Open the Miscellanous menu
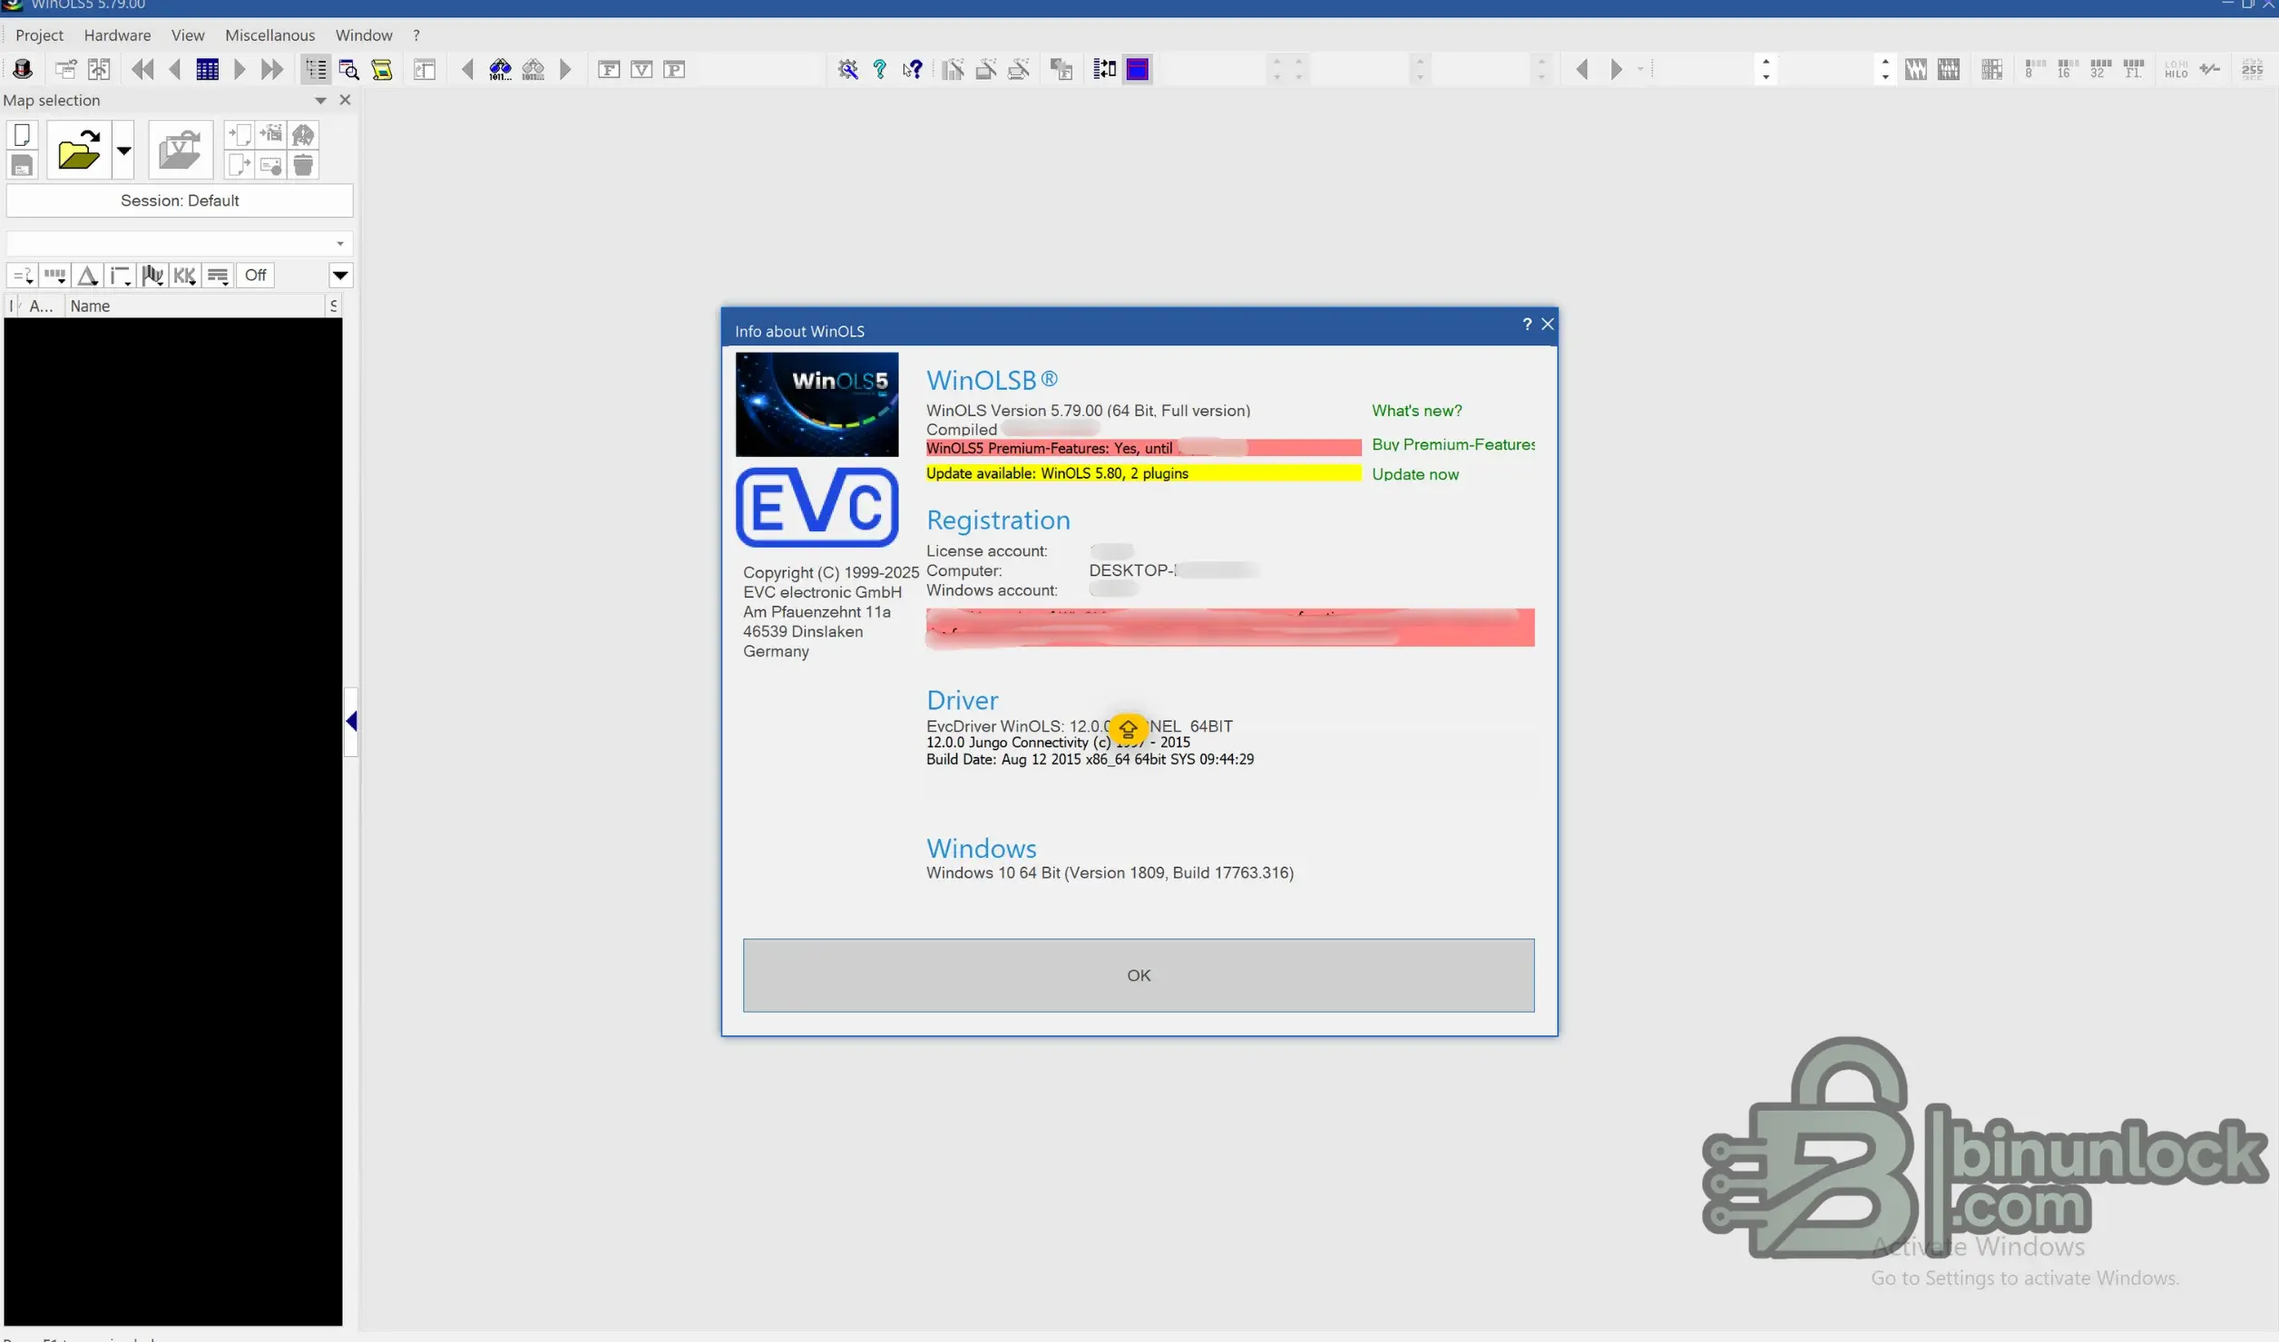This screenshot has height=1342, width=2279. [x=269, y=35]
